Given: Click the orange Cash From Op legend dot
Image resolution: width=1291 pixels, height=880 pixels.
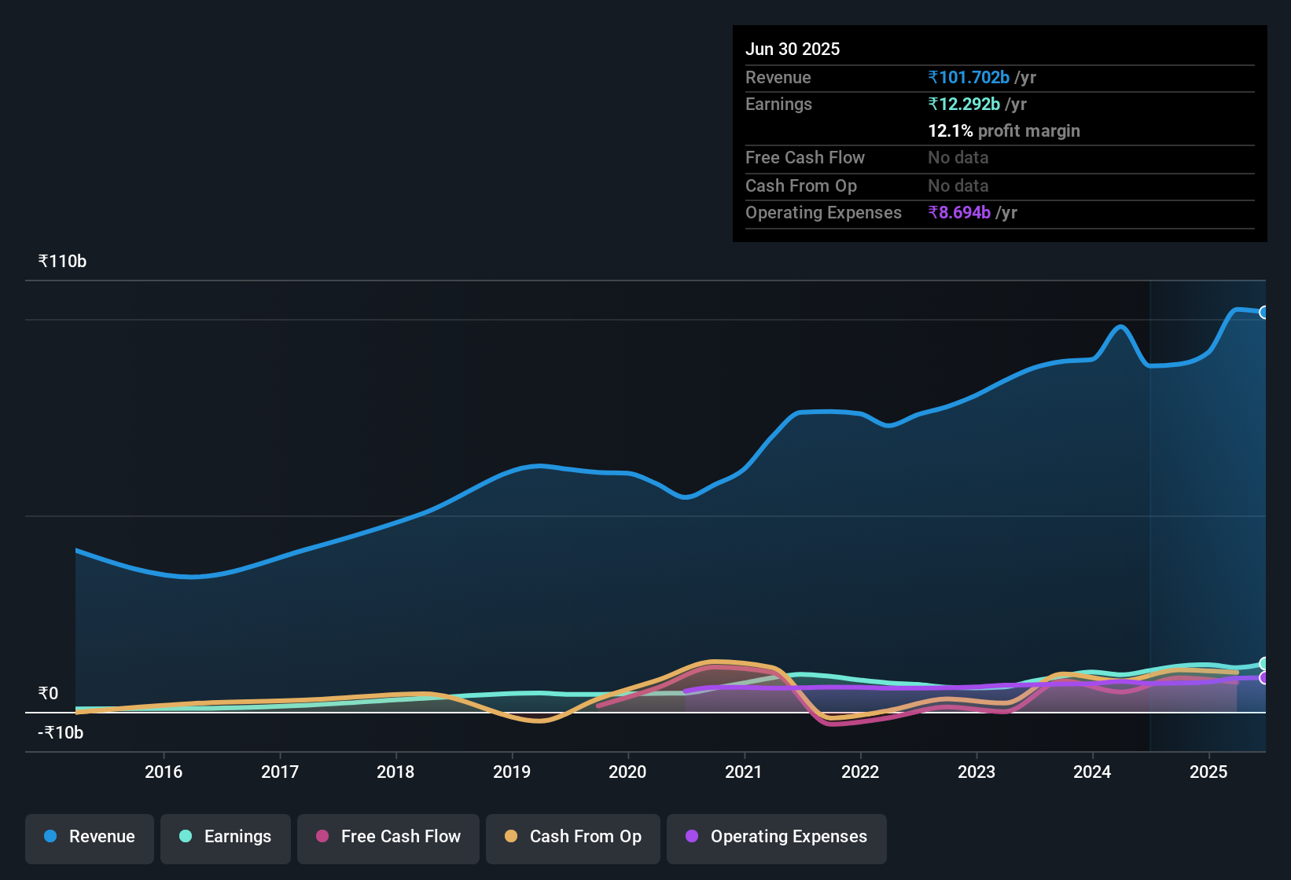Looking at the screenshot, I should click(x=511, y=837).
